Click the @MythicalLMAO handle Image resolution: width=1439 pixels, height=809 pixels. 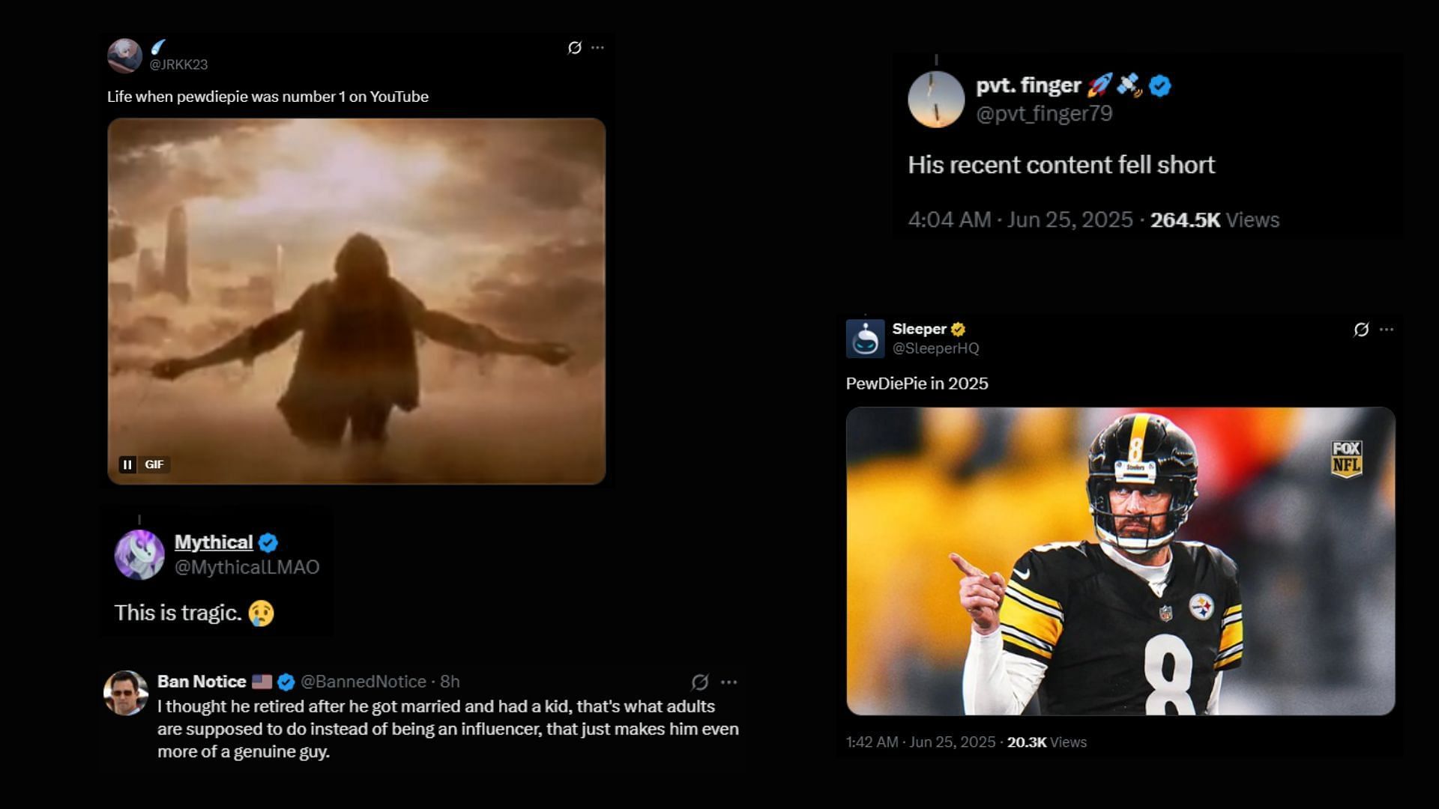[x=247, y=567]
